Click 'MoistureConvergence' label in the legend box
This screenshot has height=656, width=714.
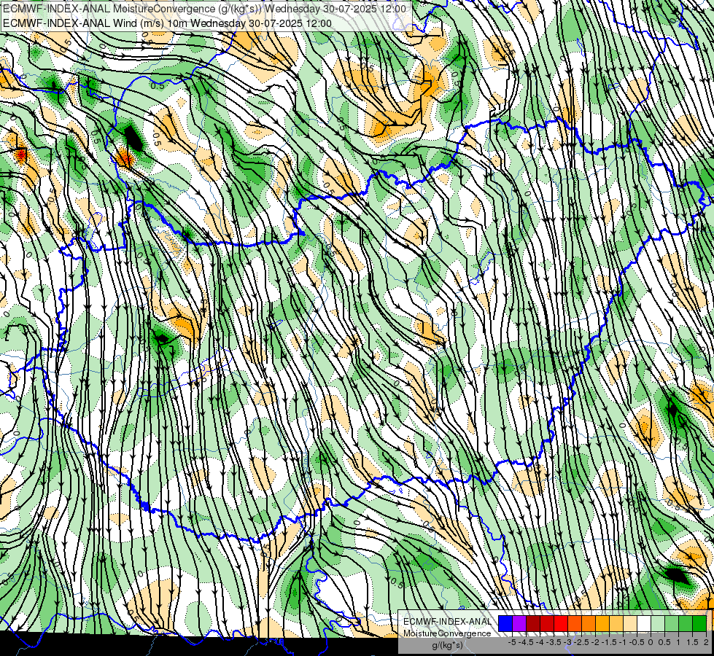(447, 633)
